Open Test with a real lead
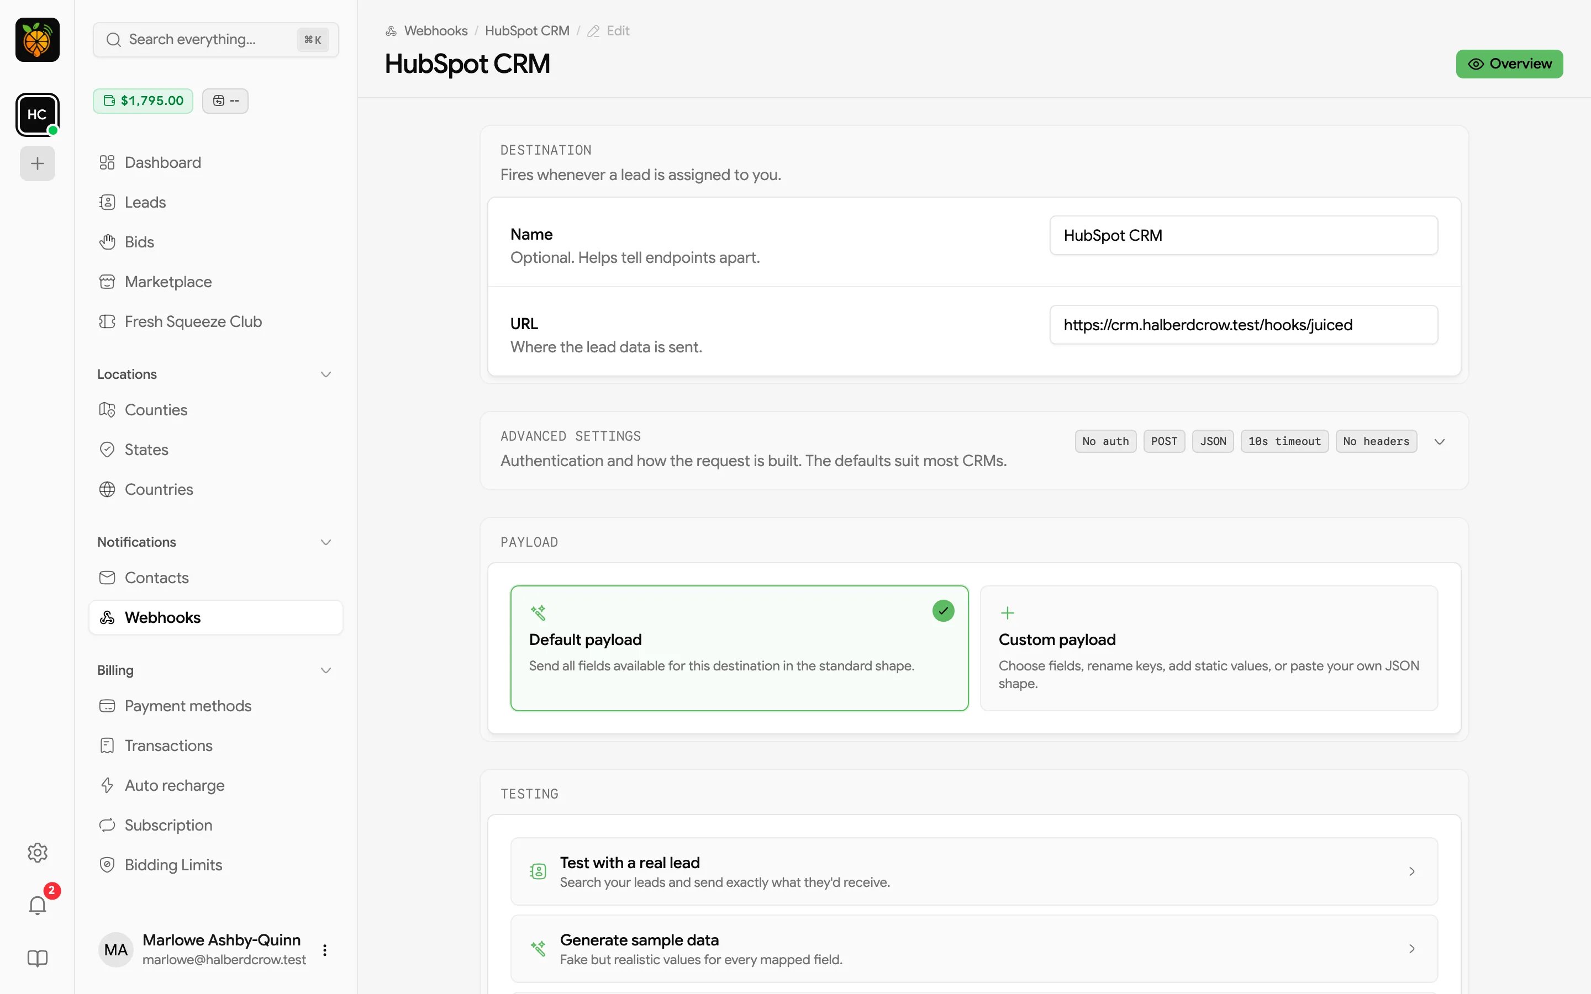This screenshot has width=1591, height=994. 974,872
